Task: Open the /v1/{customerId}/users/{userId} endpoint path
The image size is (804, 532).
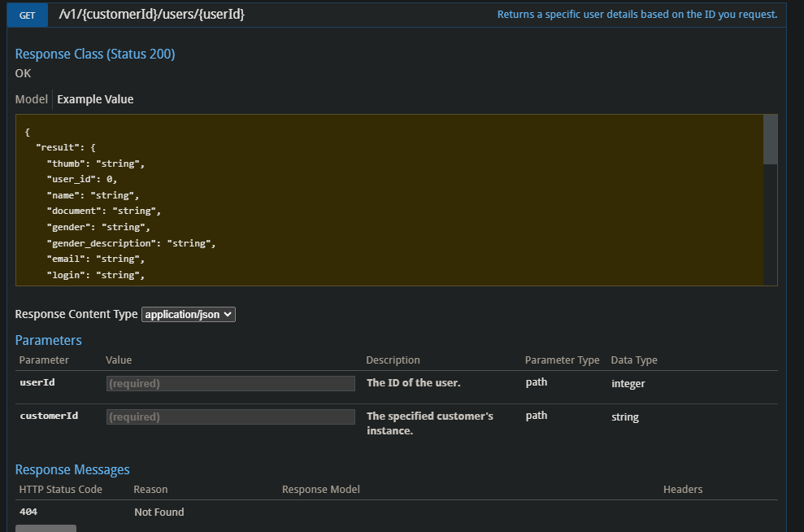Action: (152, 15)
